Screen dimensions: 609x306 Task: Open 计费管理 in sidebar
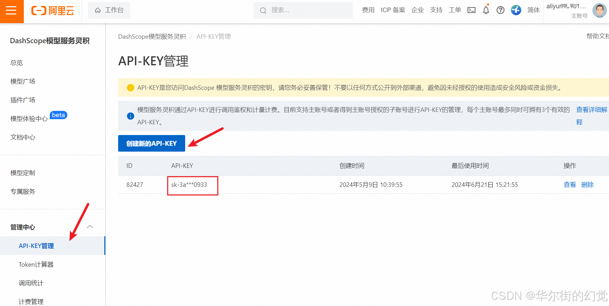tap(31, 302)
